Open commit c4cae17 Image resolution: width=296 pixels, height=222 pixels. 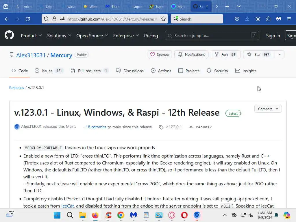(x=201, y=127)
